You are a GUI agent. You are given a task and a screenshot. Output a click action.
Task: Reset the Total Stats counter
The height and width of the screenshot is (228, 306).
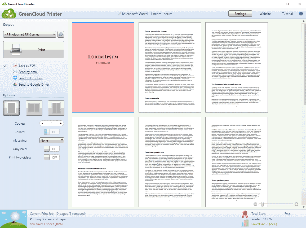point(288,213)
